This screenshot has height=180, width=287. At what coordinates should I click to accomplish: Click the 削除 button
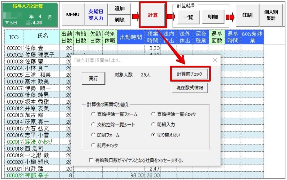click(119, 20)
